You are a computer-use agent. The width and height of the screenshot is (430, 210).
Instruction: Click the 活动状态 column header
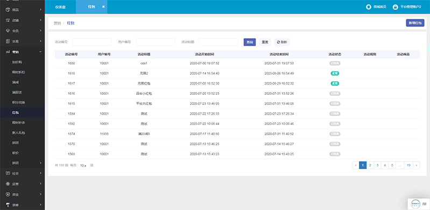[x=335, y=54]
